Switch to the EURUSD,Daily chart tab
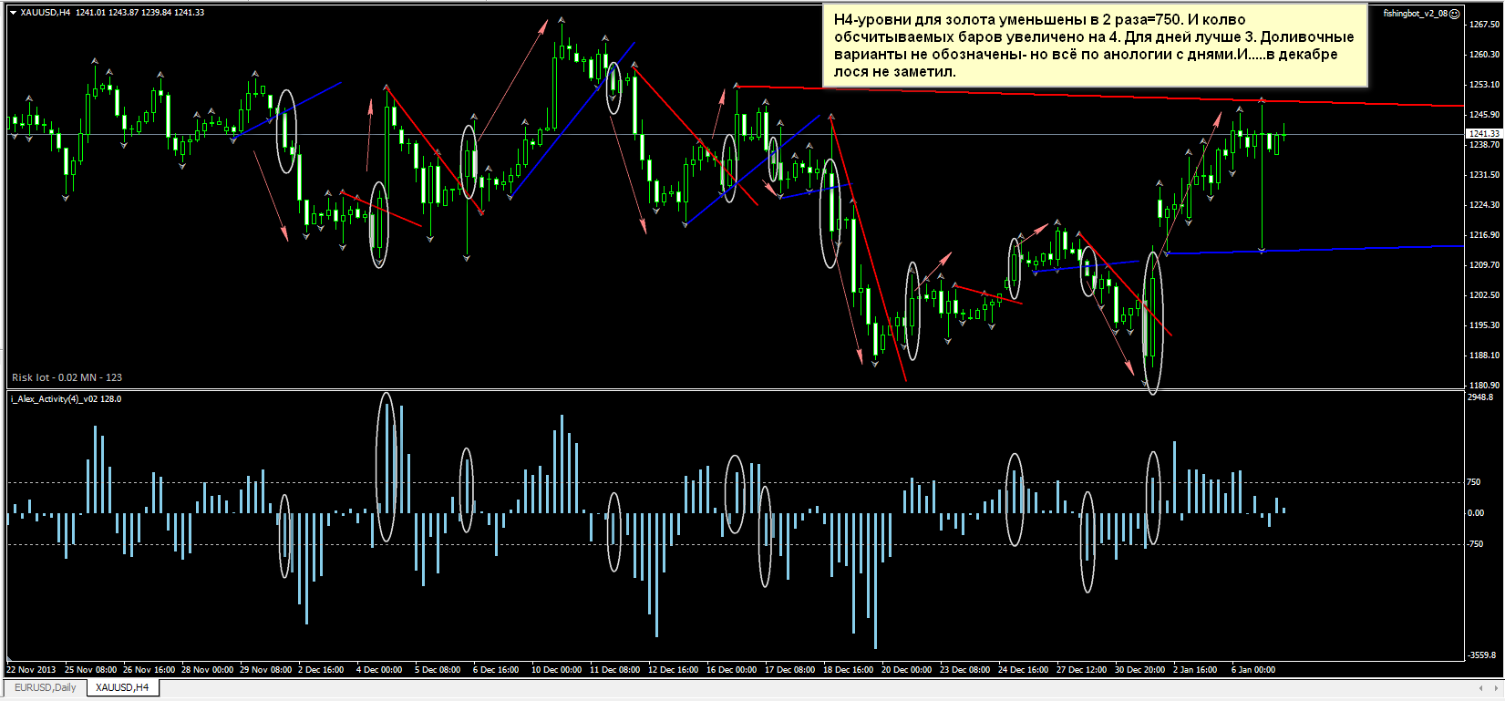The image size is (1505, 701). tap(46, 687)
